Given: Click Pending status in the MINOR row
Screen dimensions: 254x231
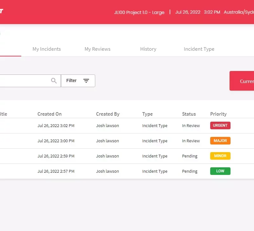Looking at the screenshot, I should tap(190, 156).
